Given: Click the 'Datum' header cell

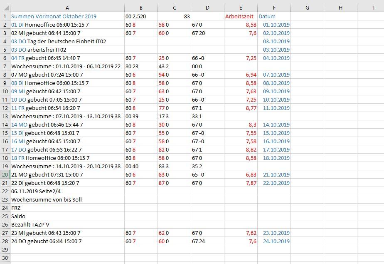Looking at the screenshot, I should (x=274, y=16).
